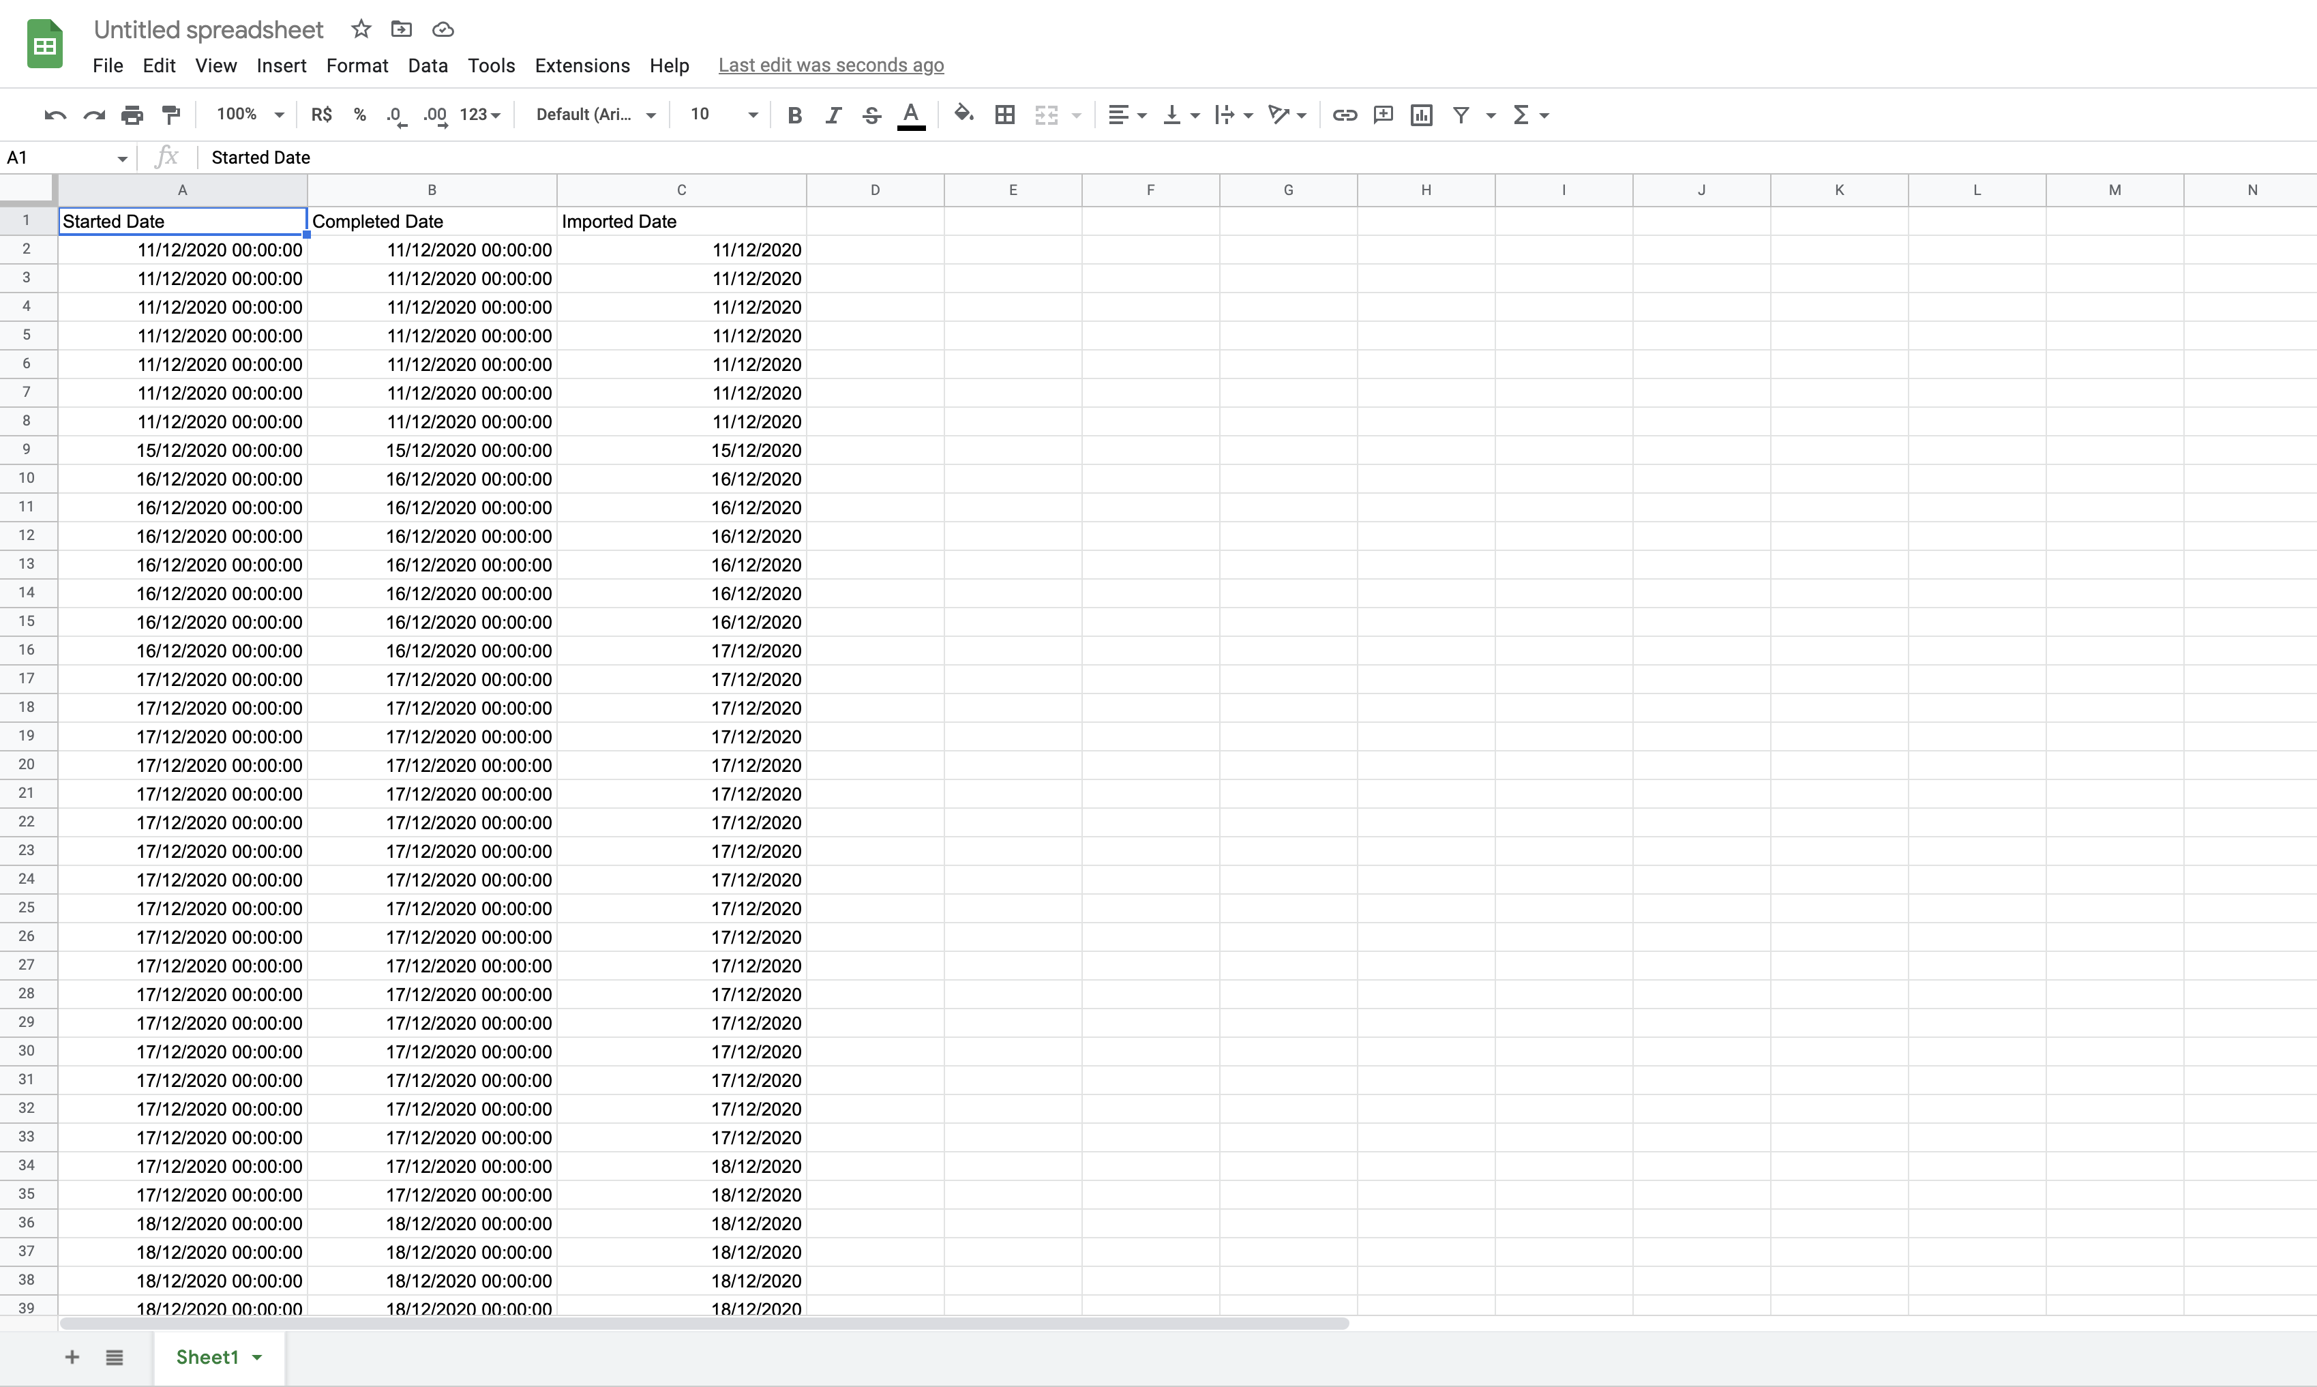Open the font family dropdown
The image size is (2317, 1387).
coord(595,114)
